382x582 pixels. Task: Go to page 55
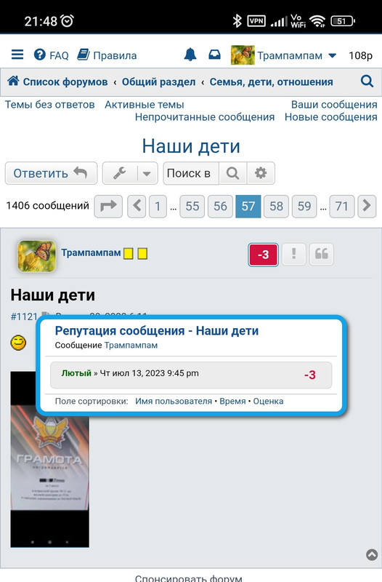(192, 206)
